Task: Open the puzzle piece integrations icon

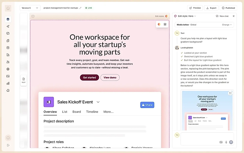Action: (8, 90)
